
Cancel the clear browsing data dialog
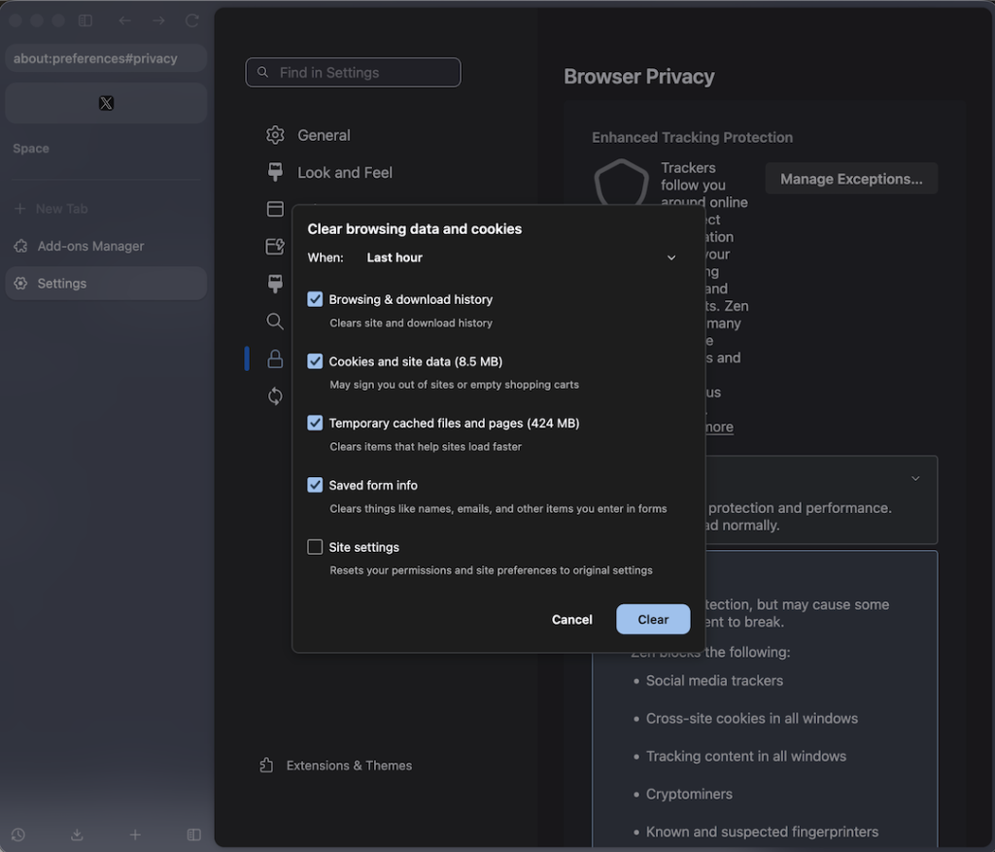(571, 620)
